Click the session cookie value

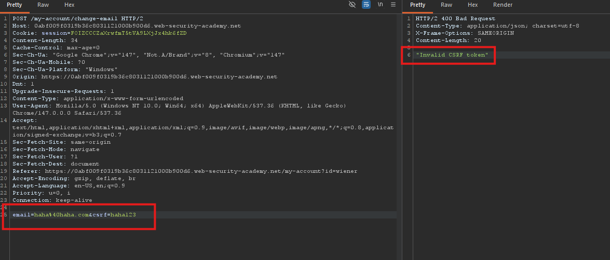coord(129,33)
